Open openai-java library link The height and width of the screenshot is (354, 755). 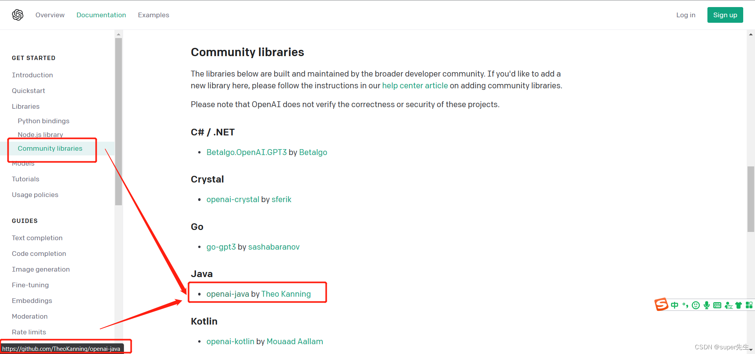pyautogui.click(x=228, y=294)
